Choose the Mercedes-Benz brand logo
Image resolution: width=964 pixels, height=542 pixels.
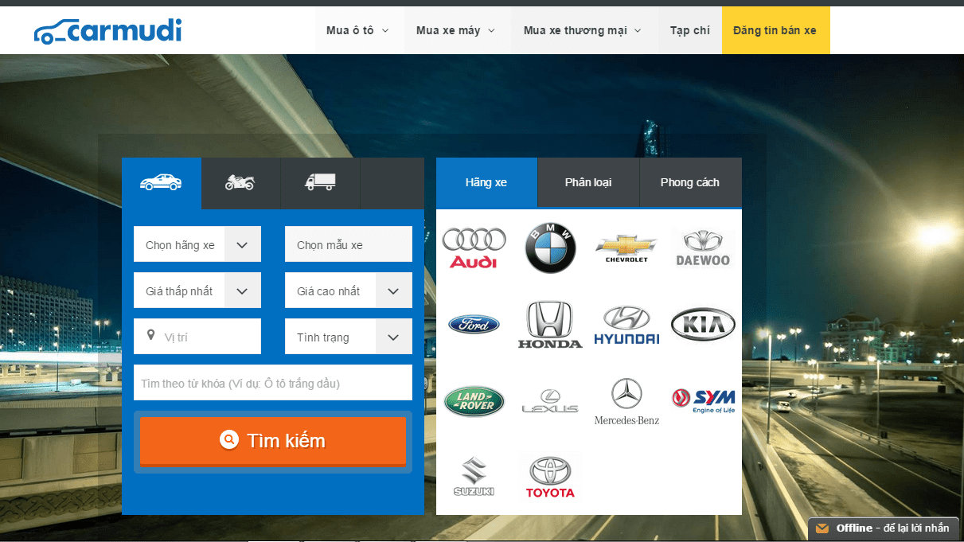(626, 401)
